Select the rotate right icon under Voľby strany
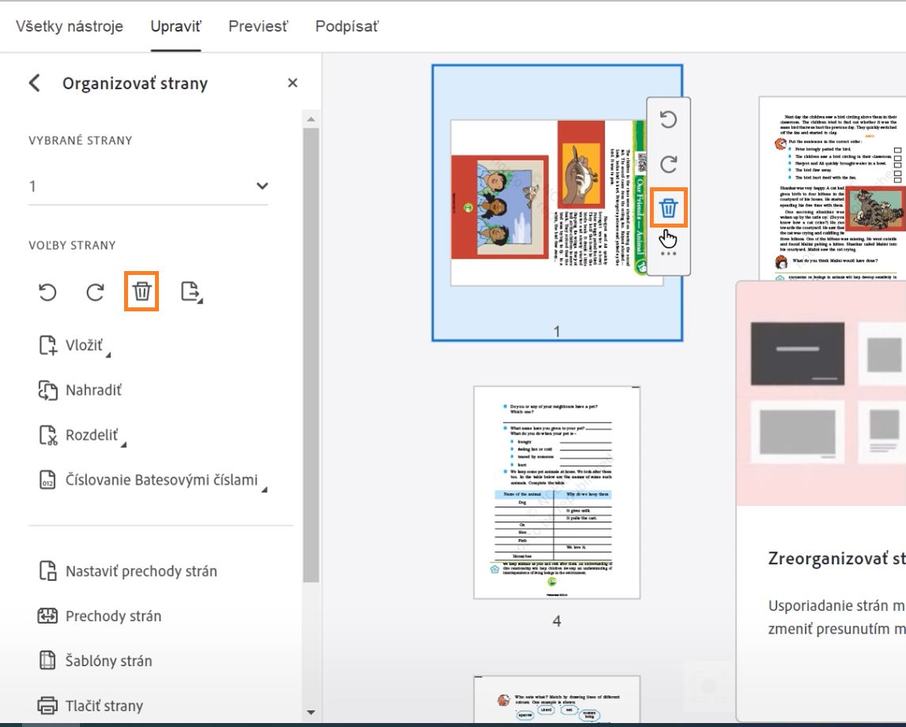906x727 pixels. pyautogui.click(x=94, y=292)
